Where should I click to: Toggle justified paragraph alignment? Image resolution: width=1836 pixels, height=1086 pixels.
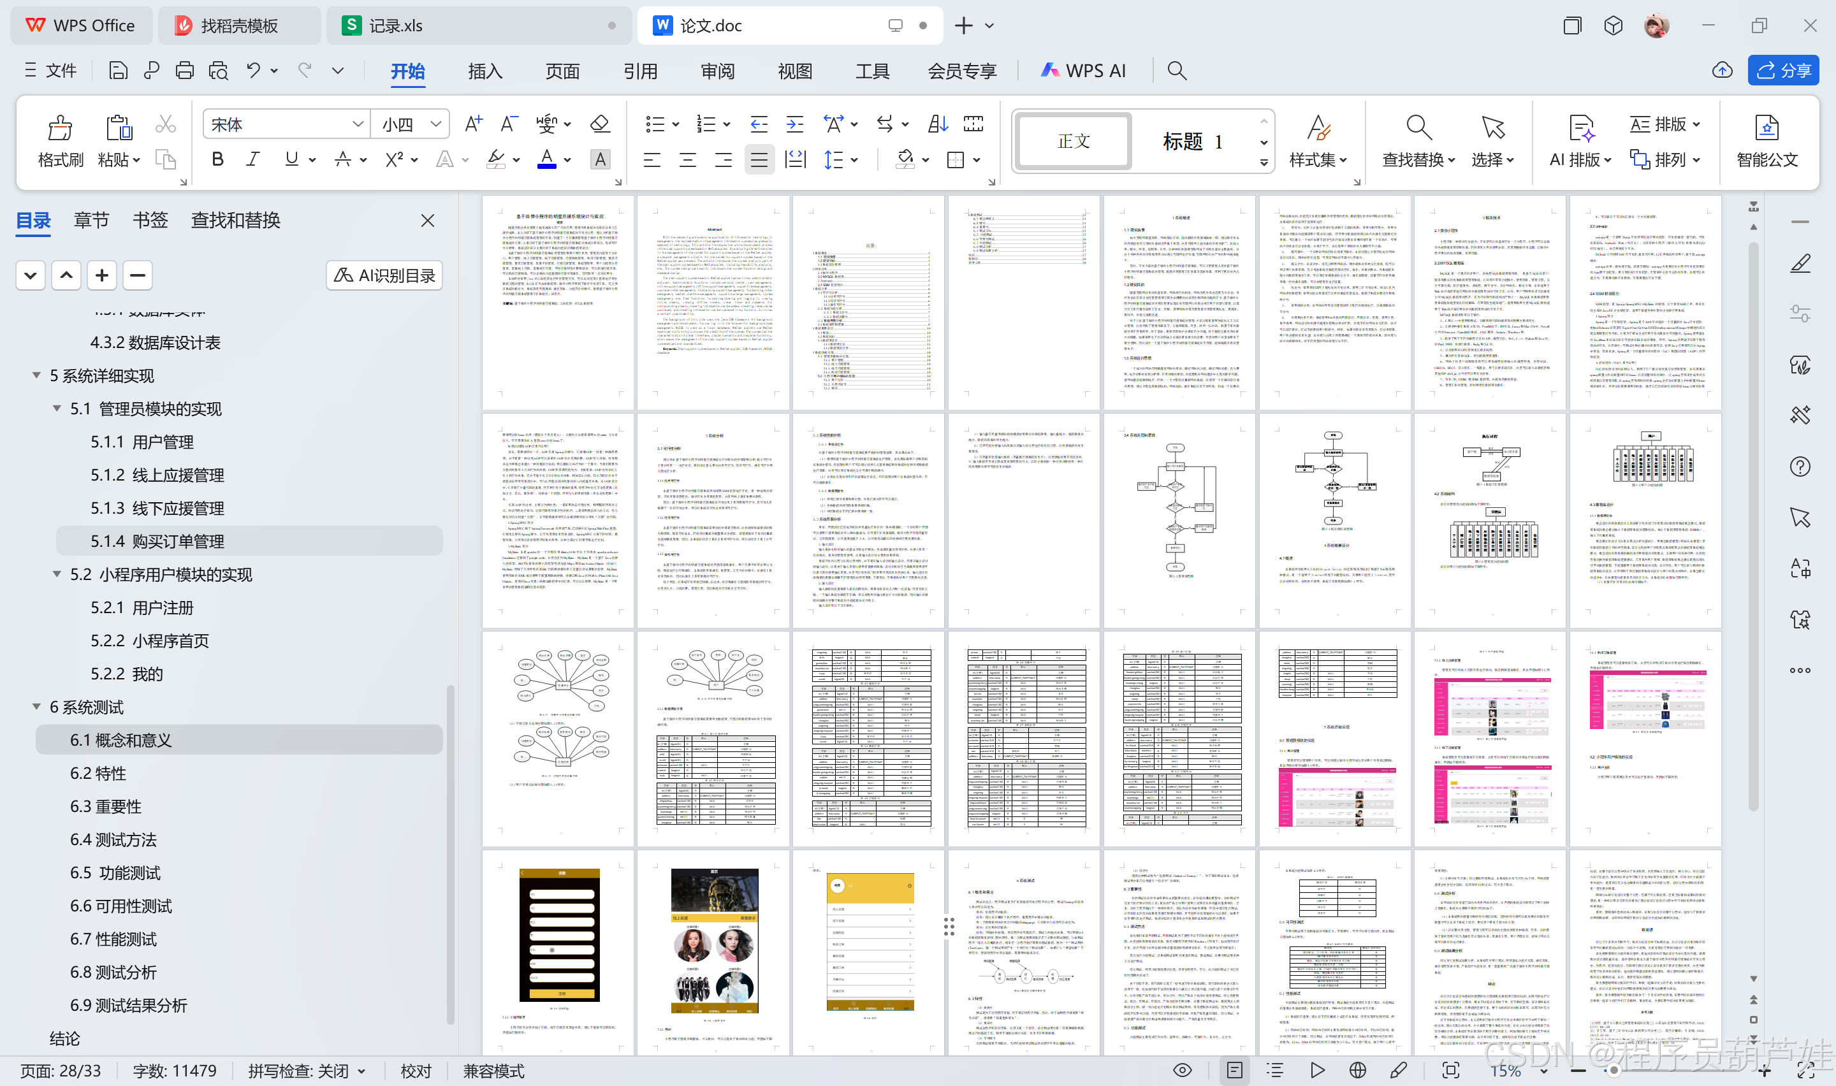coord(759,159)
